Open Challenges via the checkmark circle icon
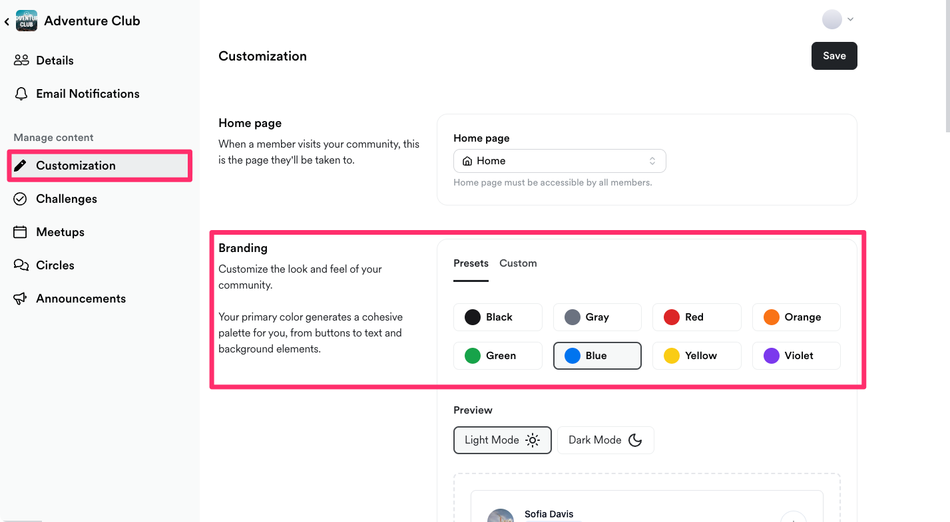The image size is (950, 522). point(21,199)
